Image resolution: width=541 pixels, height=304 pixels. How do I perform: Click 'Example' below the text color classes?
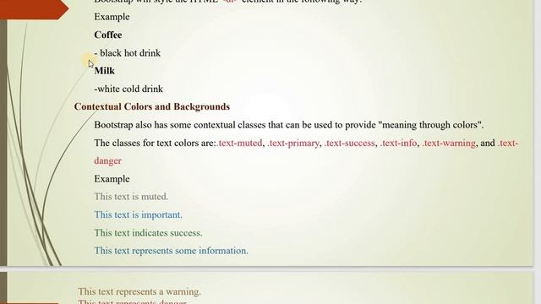[112, 179]
